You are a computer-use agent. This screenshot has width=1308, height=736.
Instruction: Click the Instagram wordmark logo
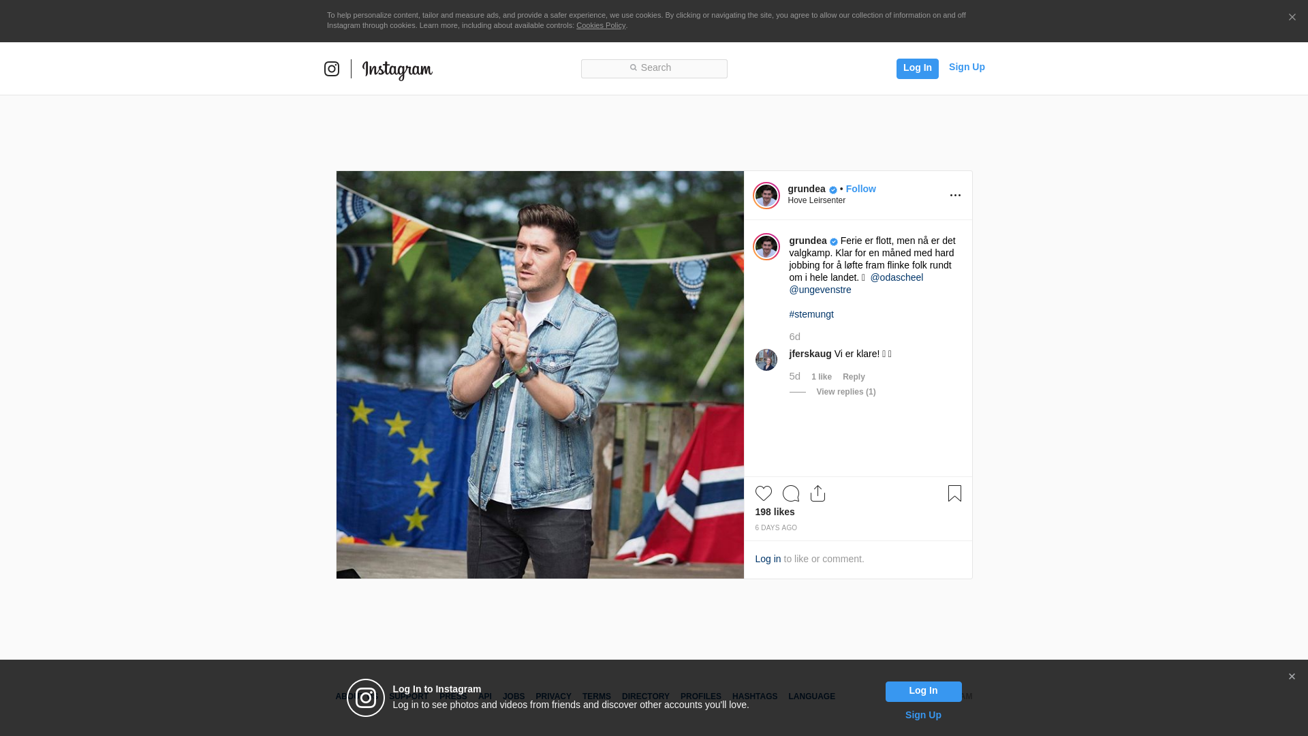coord(397,70)
